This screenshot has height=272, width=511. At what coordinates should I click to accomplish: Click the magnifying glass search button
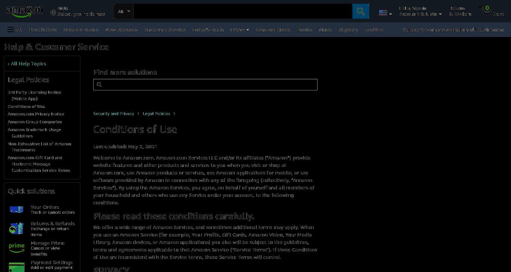pos(361,11)
